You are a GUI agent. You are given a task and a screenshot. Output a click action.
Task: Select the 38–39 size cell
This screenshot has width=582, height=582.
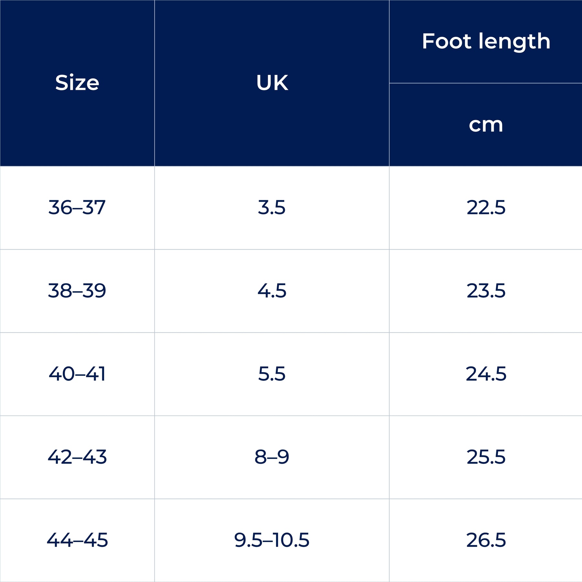77,290
